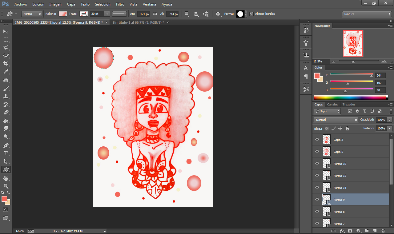Open the Trazo stroke dropdown
Image resolution: width=394 pixels, height=234 pixels.
pyautogui.click(x=84, y=14)
